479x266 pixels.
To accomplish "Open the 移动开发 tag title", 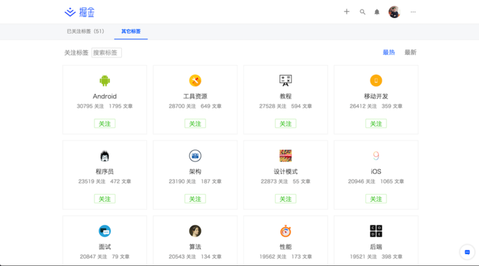I will [x=376, y=96].
